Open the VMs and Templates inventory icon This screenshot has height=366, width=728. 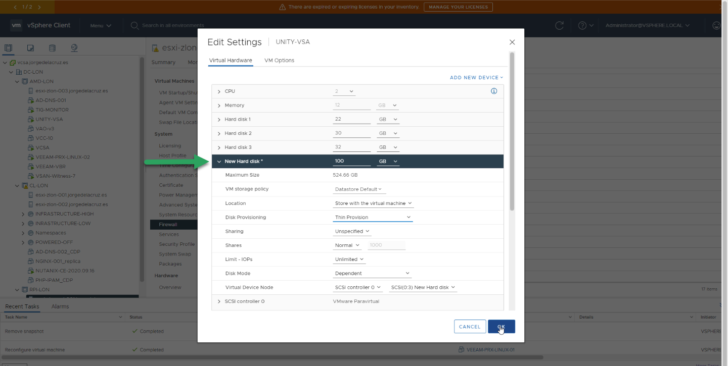[x=30, y=48]
